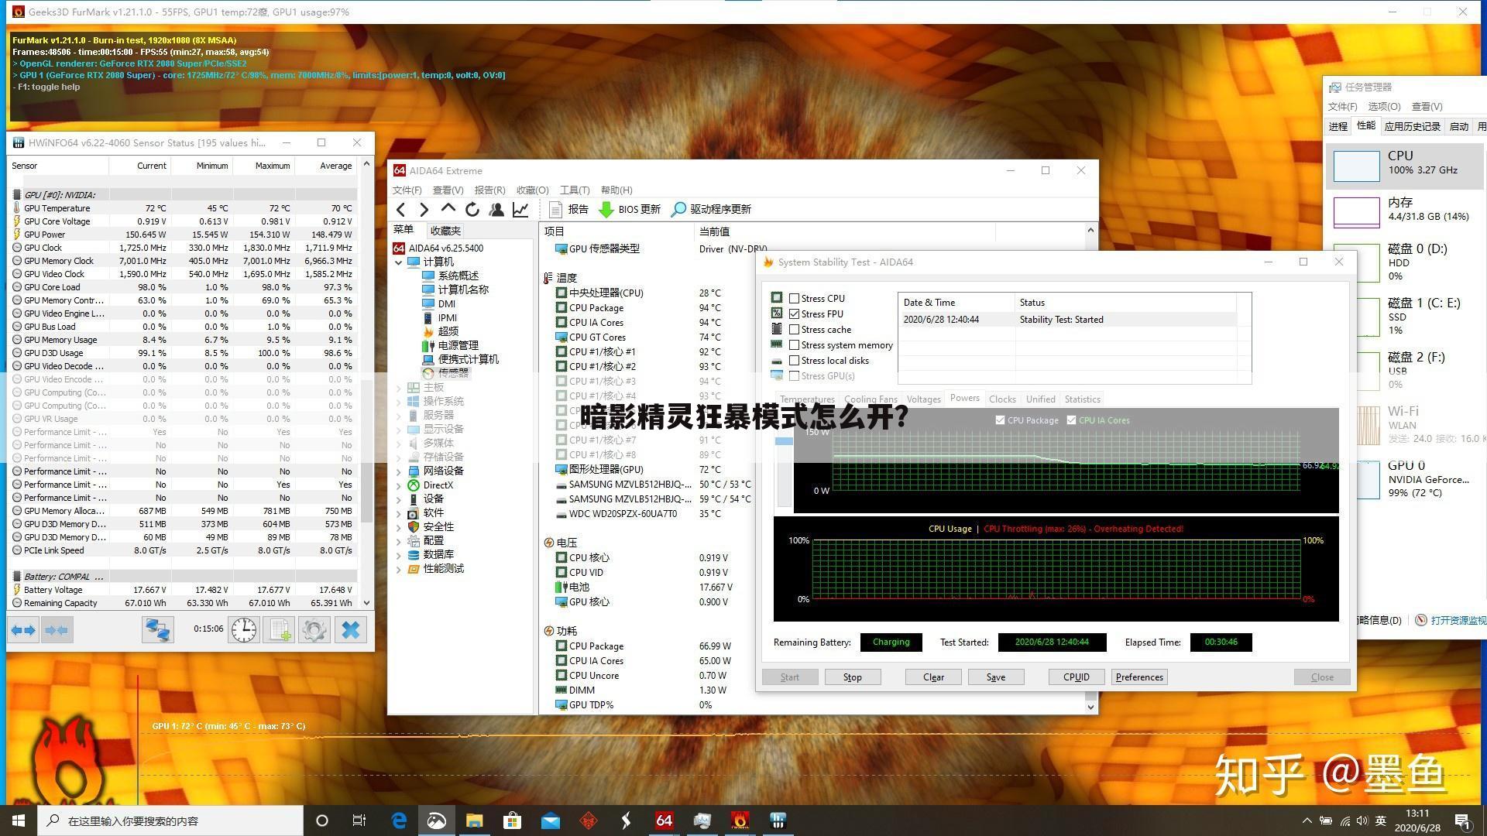Collapse 计算机 tree node

coord(399,262)
